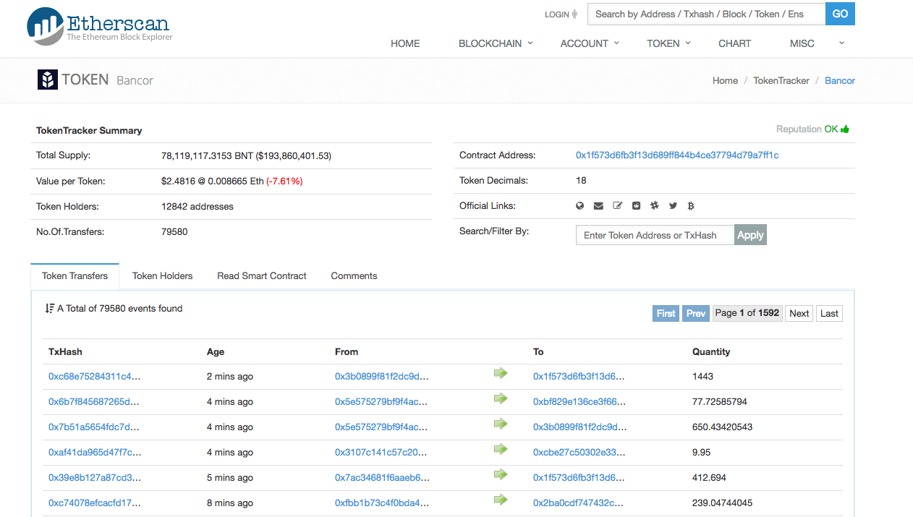This screenshot has height=517, width=913.
Task: Go to HOME in navigation
Action: (405, 43)
